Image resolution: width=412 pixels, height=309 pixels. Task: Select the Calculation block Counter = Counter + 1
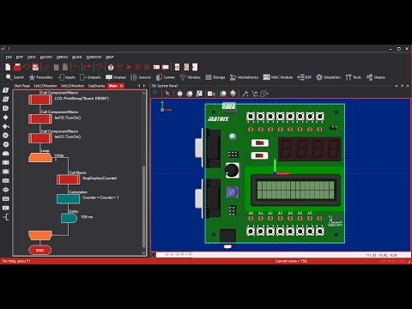[68, 199]
